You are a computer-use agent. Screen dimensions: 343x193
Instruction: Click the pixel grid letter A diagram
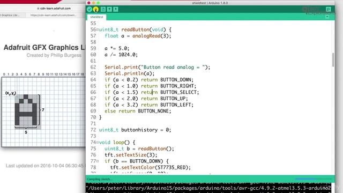tap(26, 110)
